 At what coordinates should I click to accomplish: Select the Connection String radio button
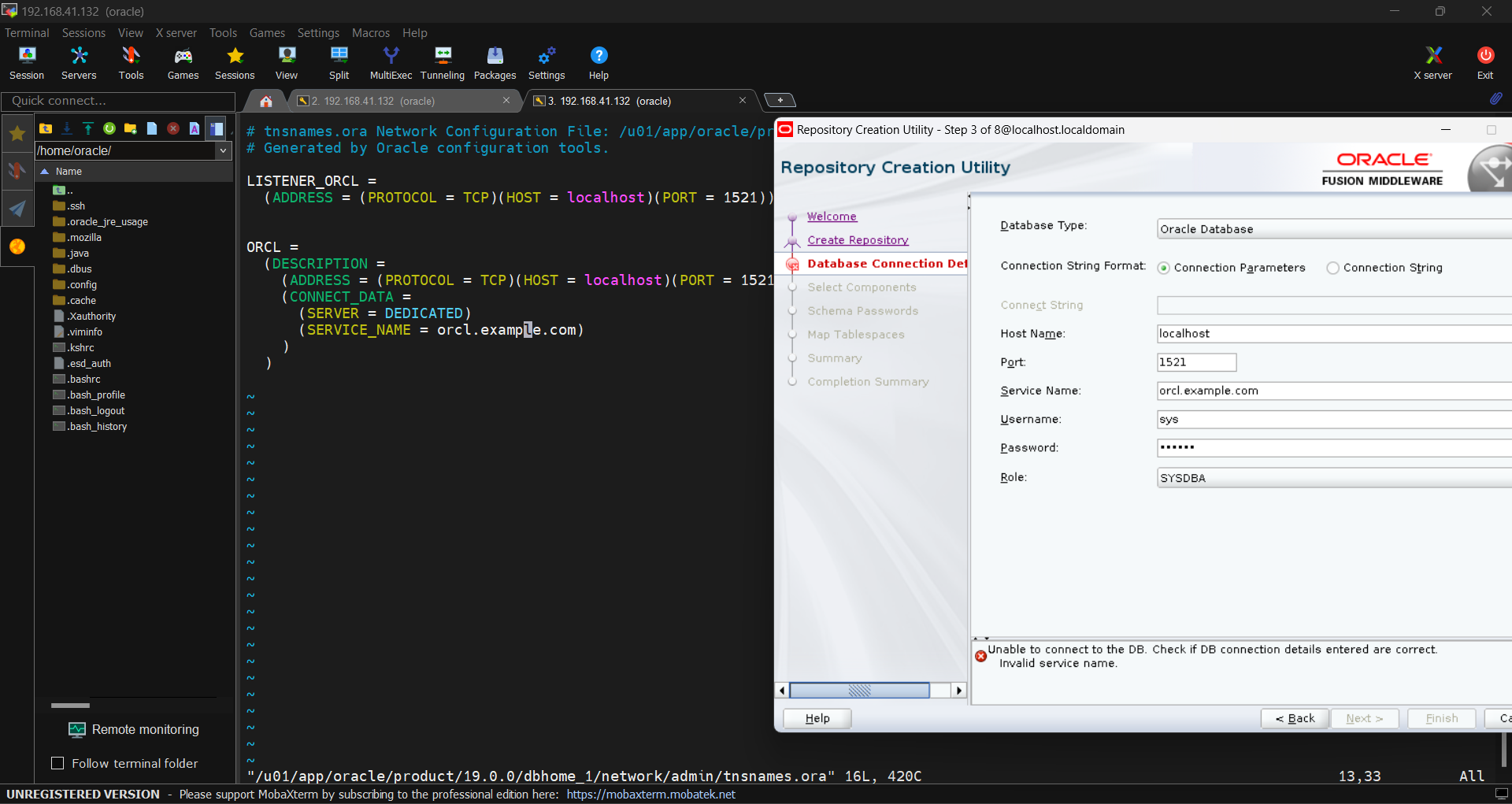[x=1332, y=268]
